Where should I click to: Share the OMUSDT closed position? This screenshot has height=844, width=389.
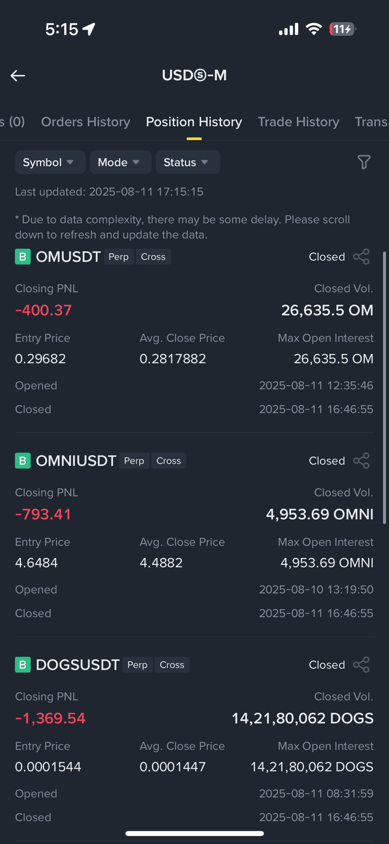(x=361, y=257)
